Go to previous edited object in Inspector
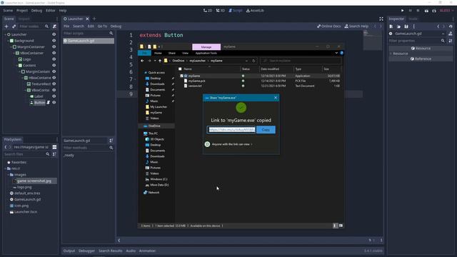This screenshot has width=457, height=257. [438, 26]
